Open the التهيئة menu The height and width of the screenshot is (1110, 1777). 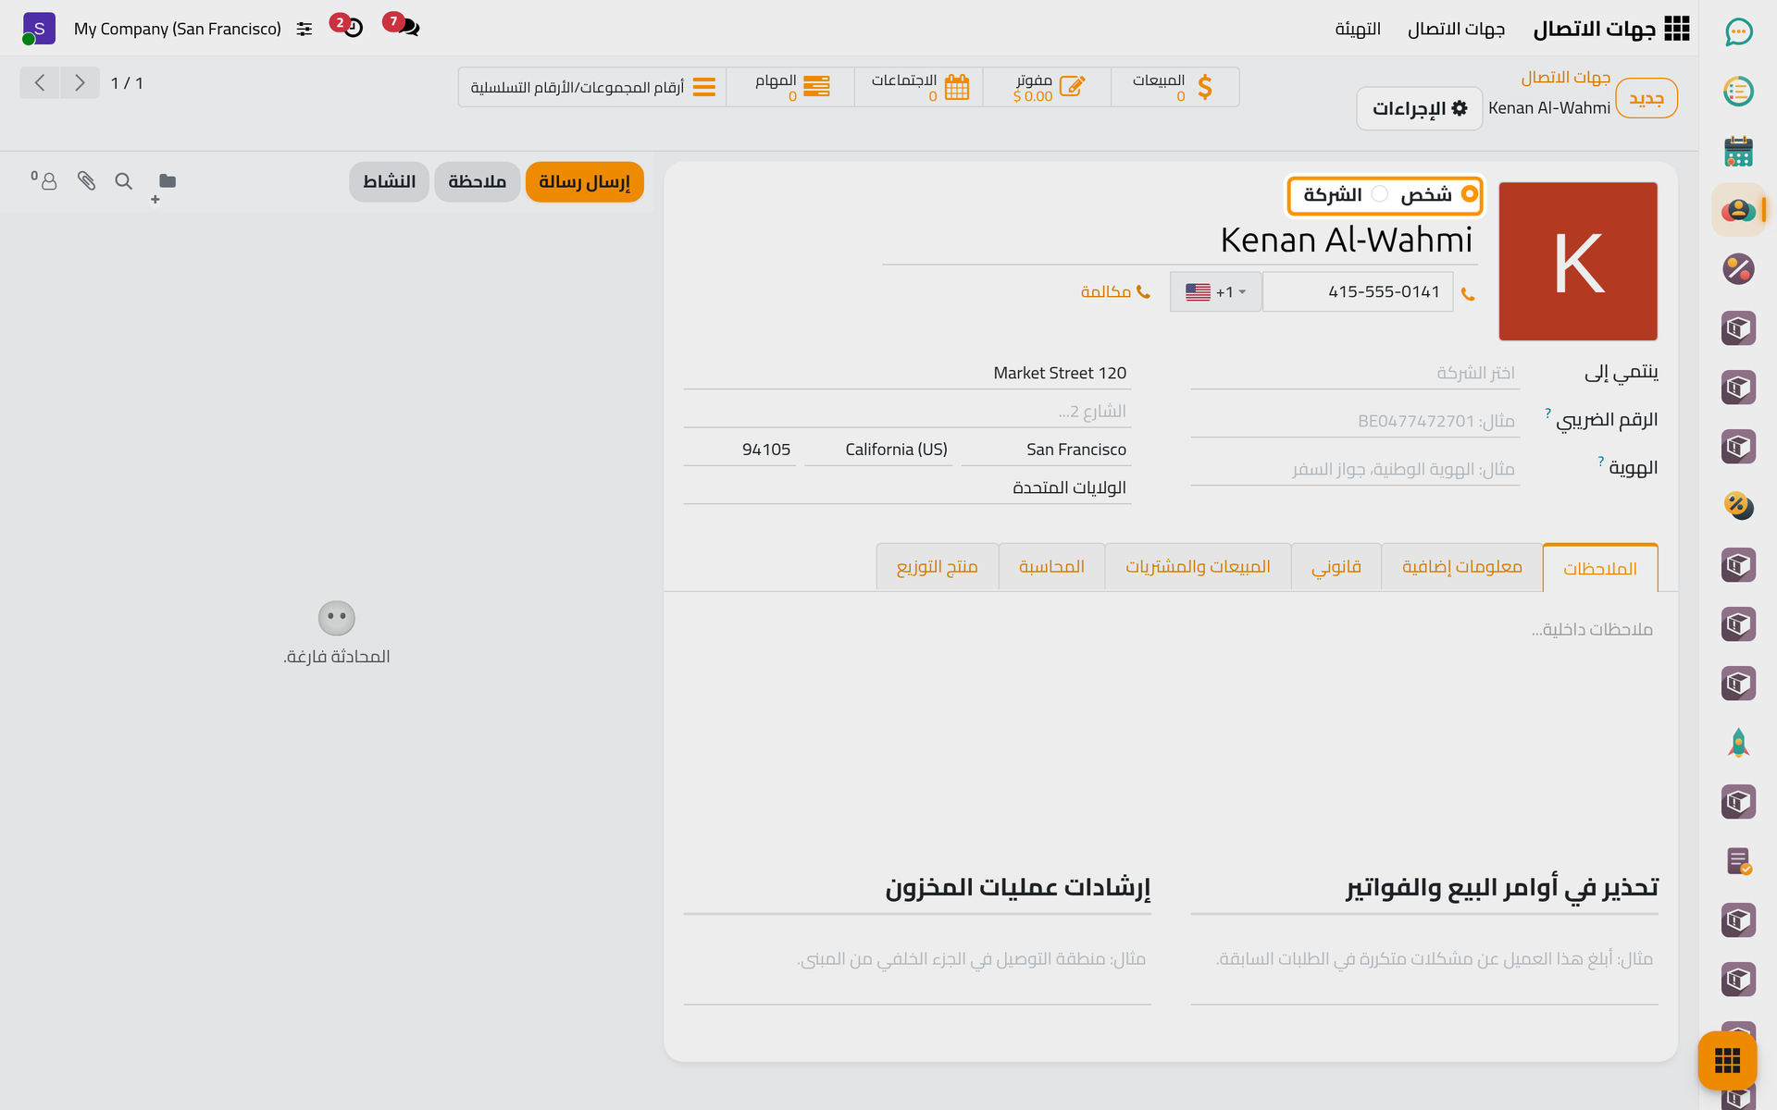click(x=1358, y=30)
